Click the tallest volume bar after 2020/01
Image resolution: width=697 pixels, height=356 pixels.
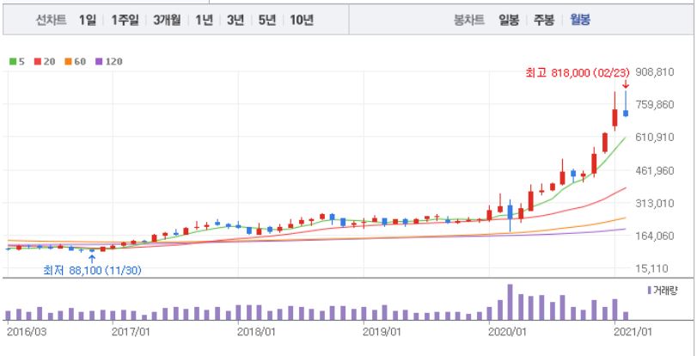click(510, 302)
